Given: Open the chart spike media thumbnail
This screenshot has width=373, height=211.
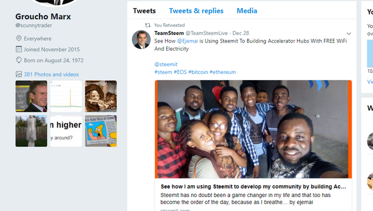Looking at the screenshot, I should [66, 96].
